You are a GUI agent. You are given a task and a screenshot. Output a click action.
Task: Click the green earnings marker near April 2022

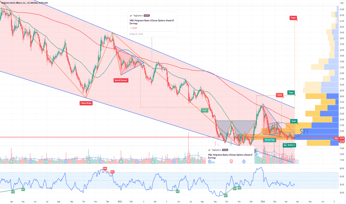pos(11,162)
